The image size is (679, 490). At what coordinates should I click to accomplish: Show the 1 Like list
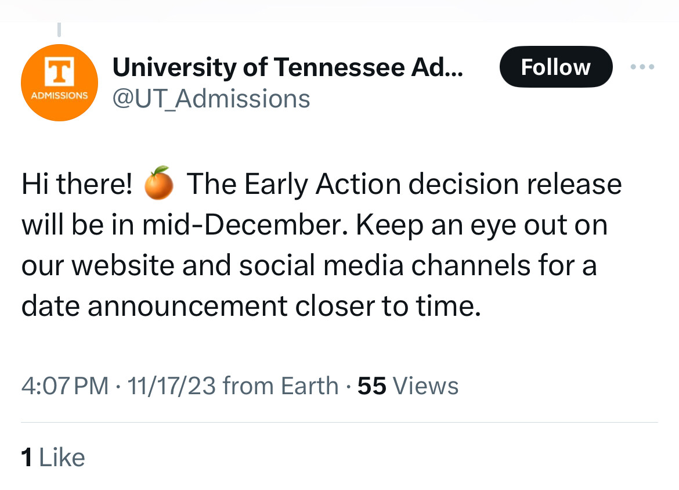coord(53,457)
